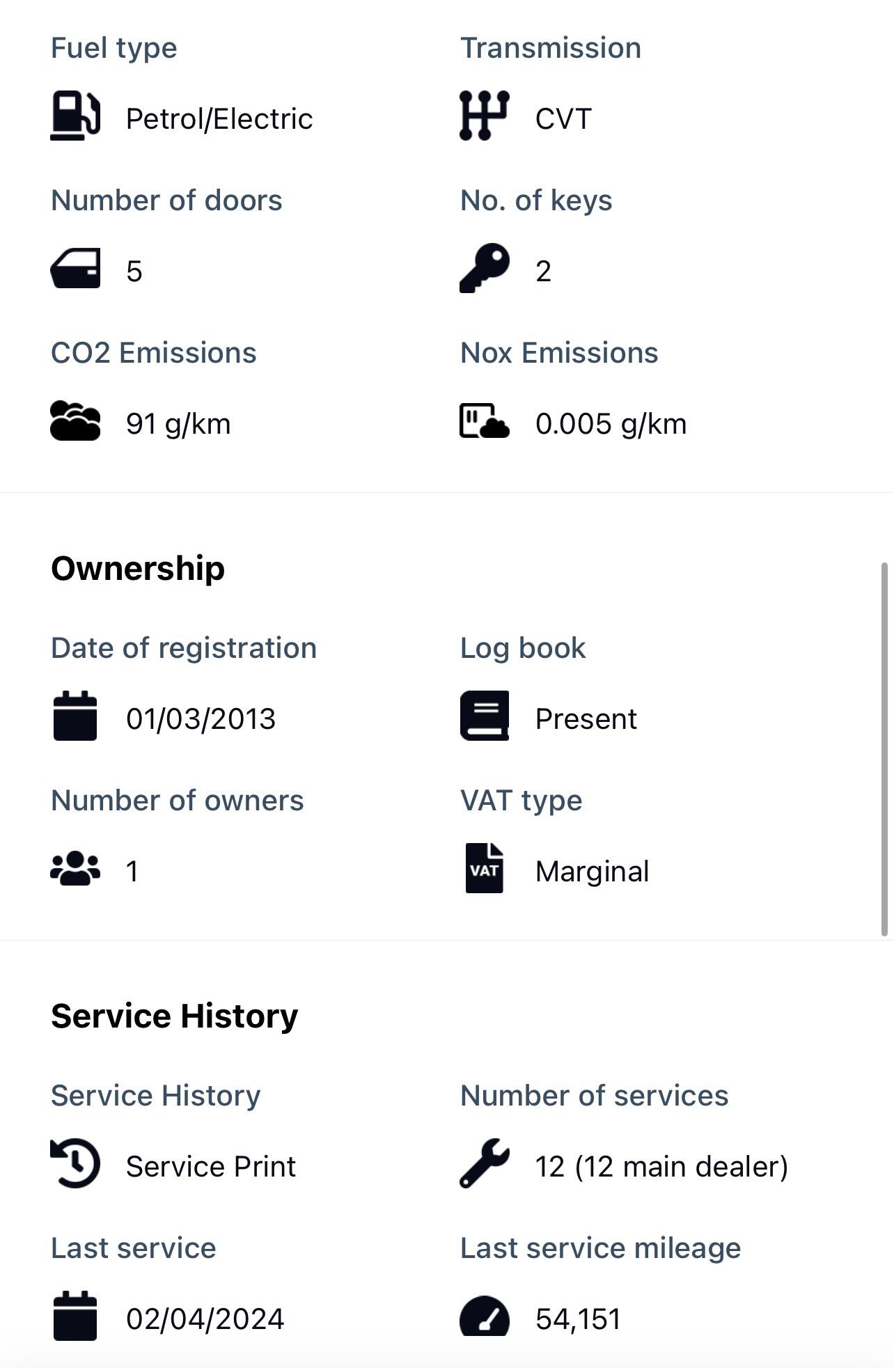Tap the last service calendar icon
Screen dimensions: 894x1368
75,1316
